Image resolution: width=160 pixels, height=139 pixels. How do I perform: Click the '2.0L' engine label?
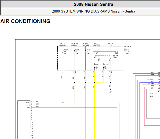tap(152, 96)
